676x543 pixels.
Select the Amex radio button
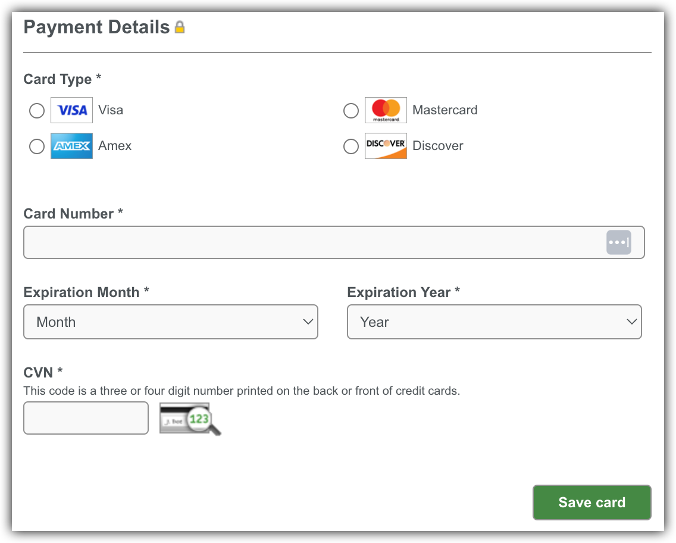[x=36, y=146]
